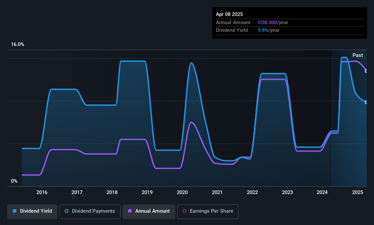This screenshot has width=374, height=225.
Task: Click the ₪38.000/year annual amount value
Action: coord(273,22)
